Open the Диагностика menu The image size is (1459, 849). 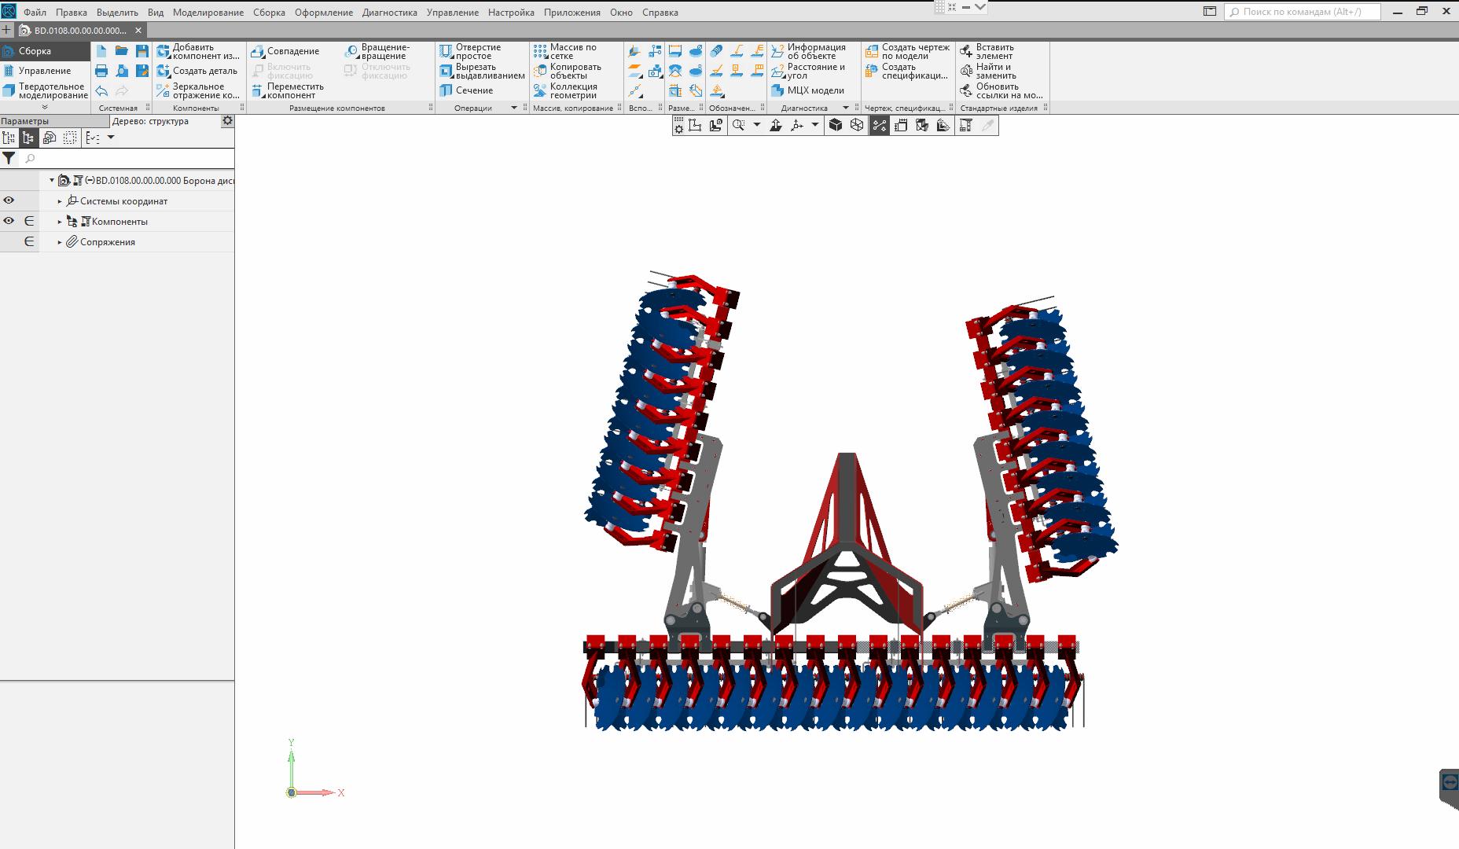(x=389, y=13)
